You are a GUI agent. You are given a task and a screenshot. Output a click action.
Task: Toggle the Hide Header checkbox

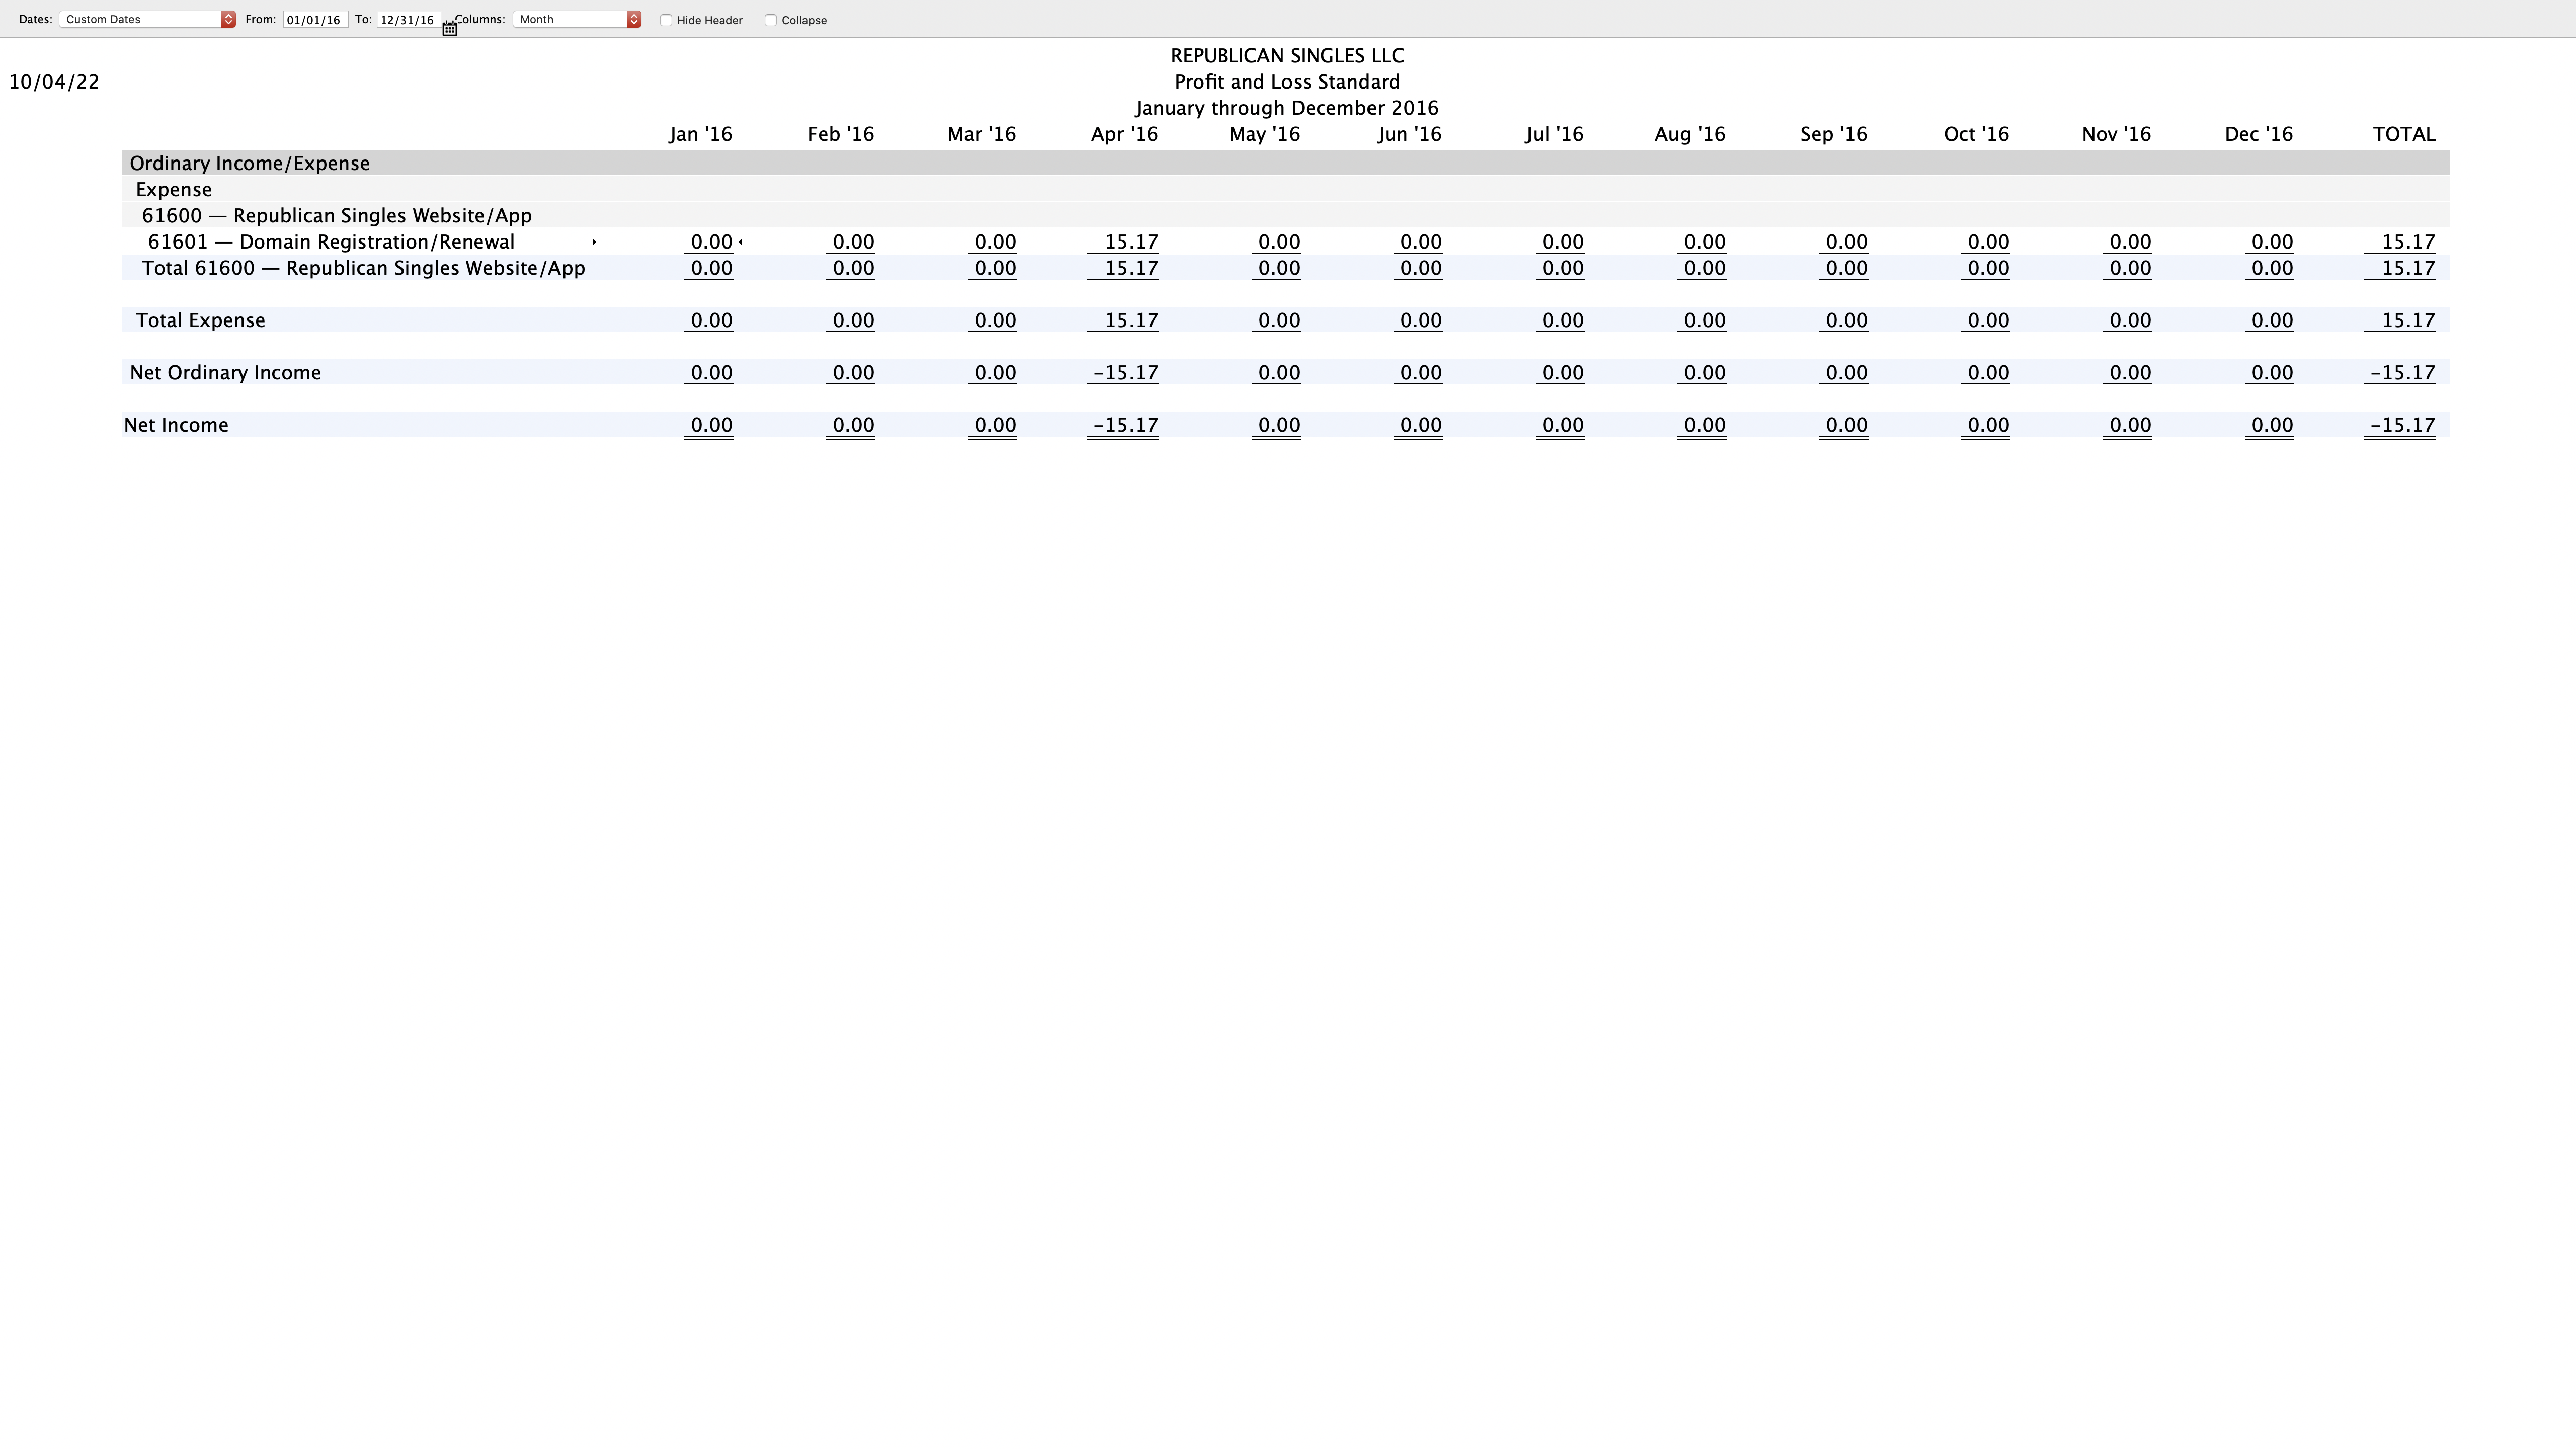pos(666,20)
